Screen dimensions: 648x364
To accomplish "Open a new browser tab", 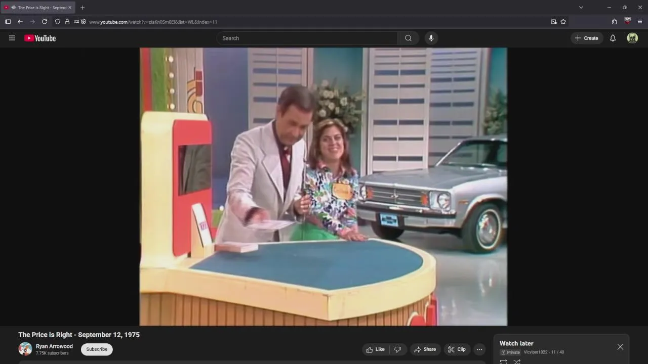I will pyautogui.click(x=83, y=8).
